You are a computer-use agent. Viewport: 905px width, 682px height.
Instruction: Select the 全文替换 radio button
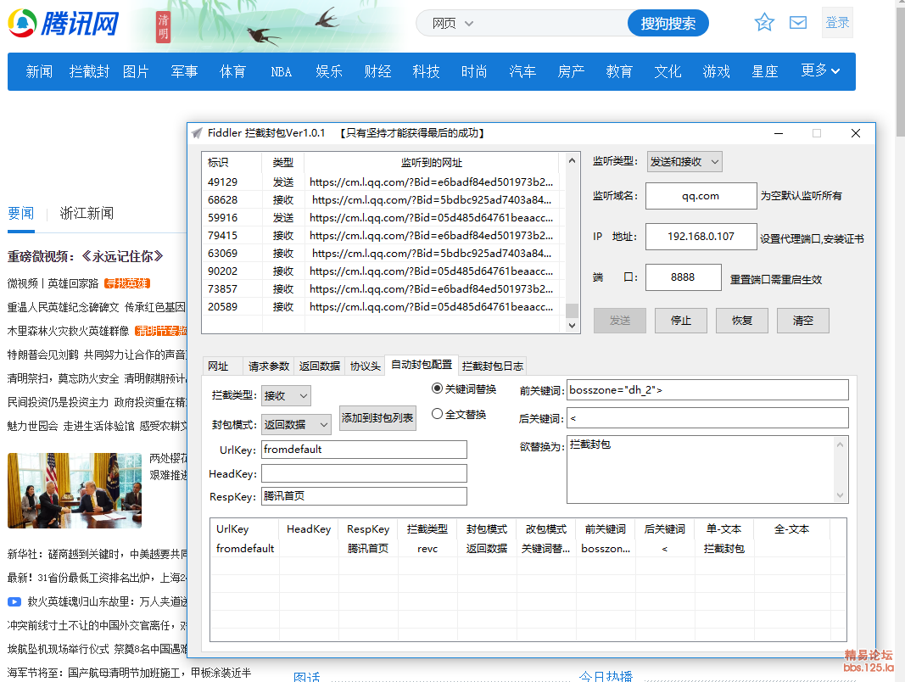[x=437, y=414]
